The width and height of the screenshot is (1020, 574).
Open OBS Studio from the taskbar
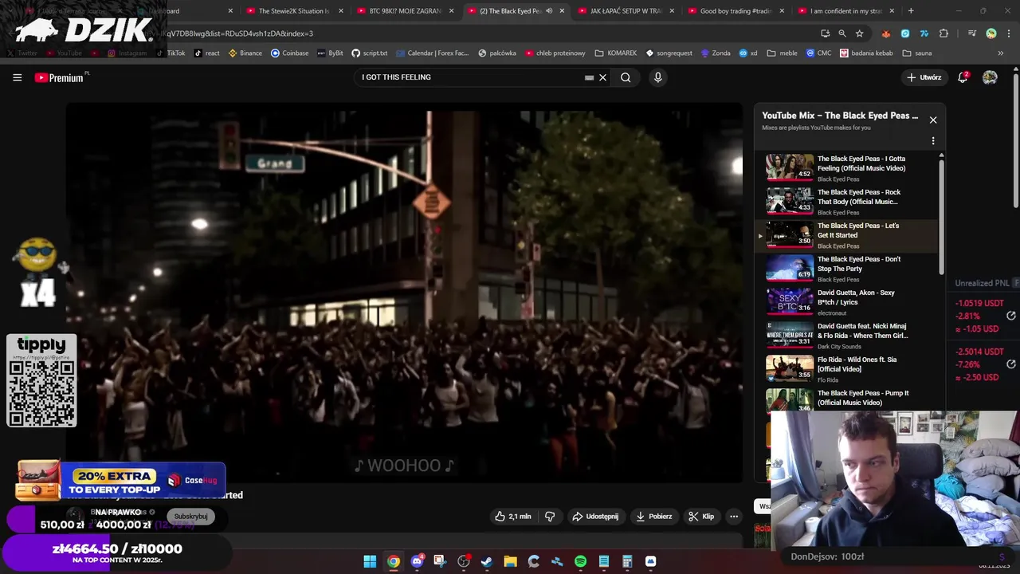click(464, 561)
